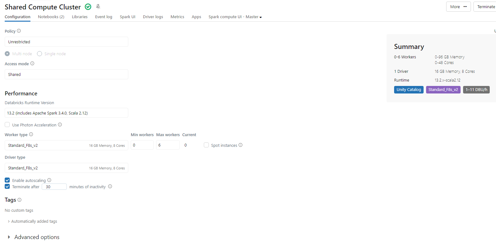The image size is (496, 250).
Task: Click the 0-48 Cores summary value
Action: click(x=444, y=63)
